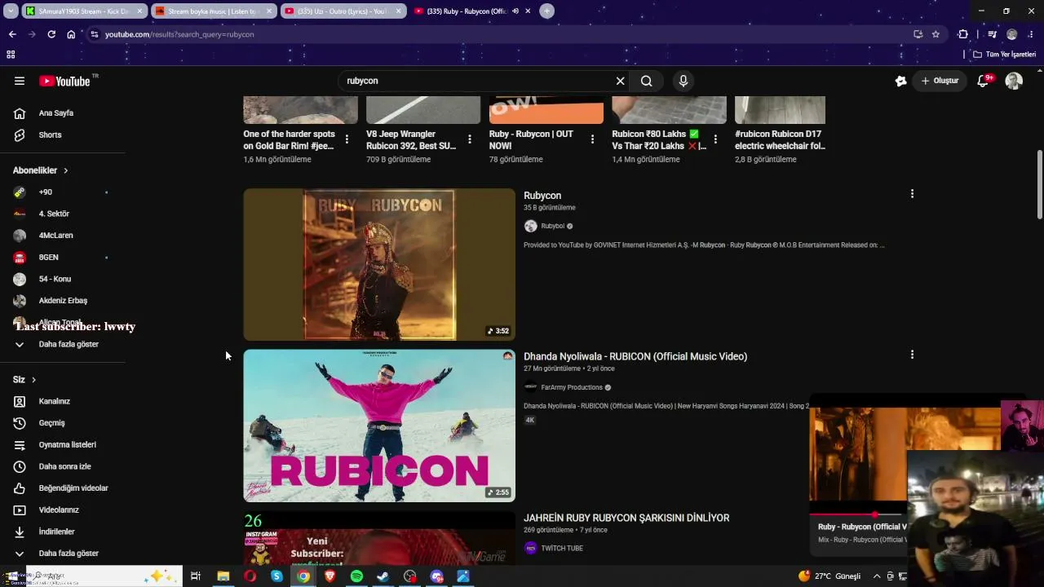
Task: Open YouTube notifications bell
Action: (984, 81)
